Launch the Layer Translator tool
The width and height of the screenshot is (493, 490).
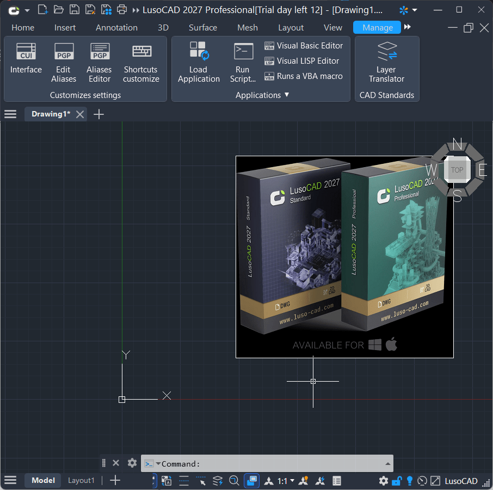point(387,62)
